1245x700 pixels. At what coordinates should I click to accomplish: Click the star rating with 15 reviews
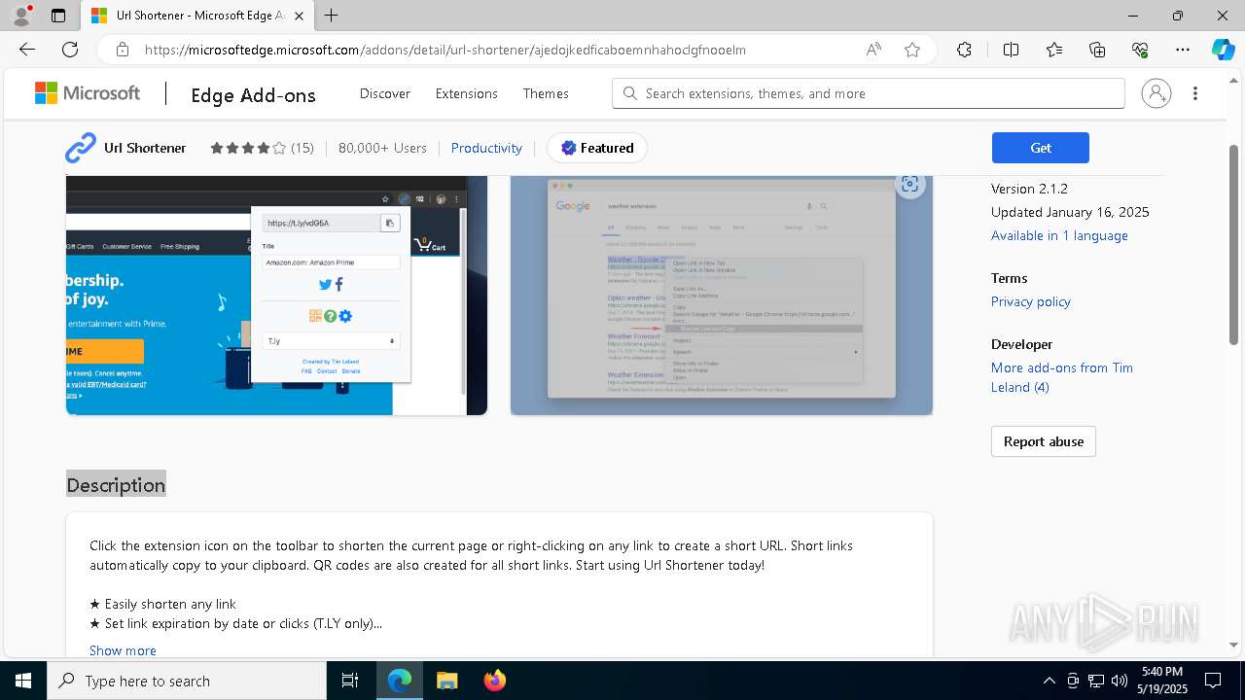262,148
